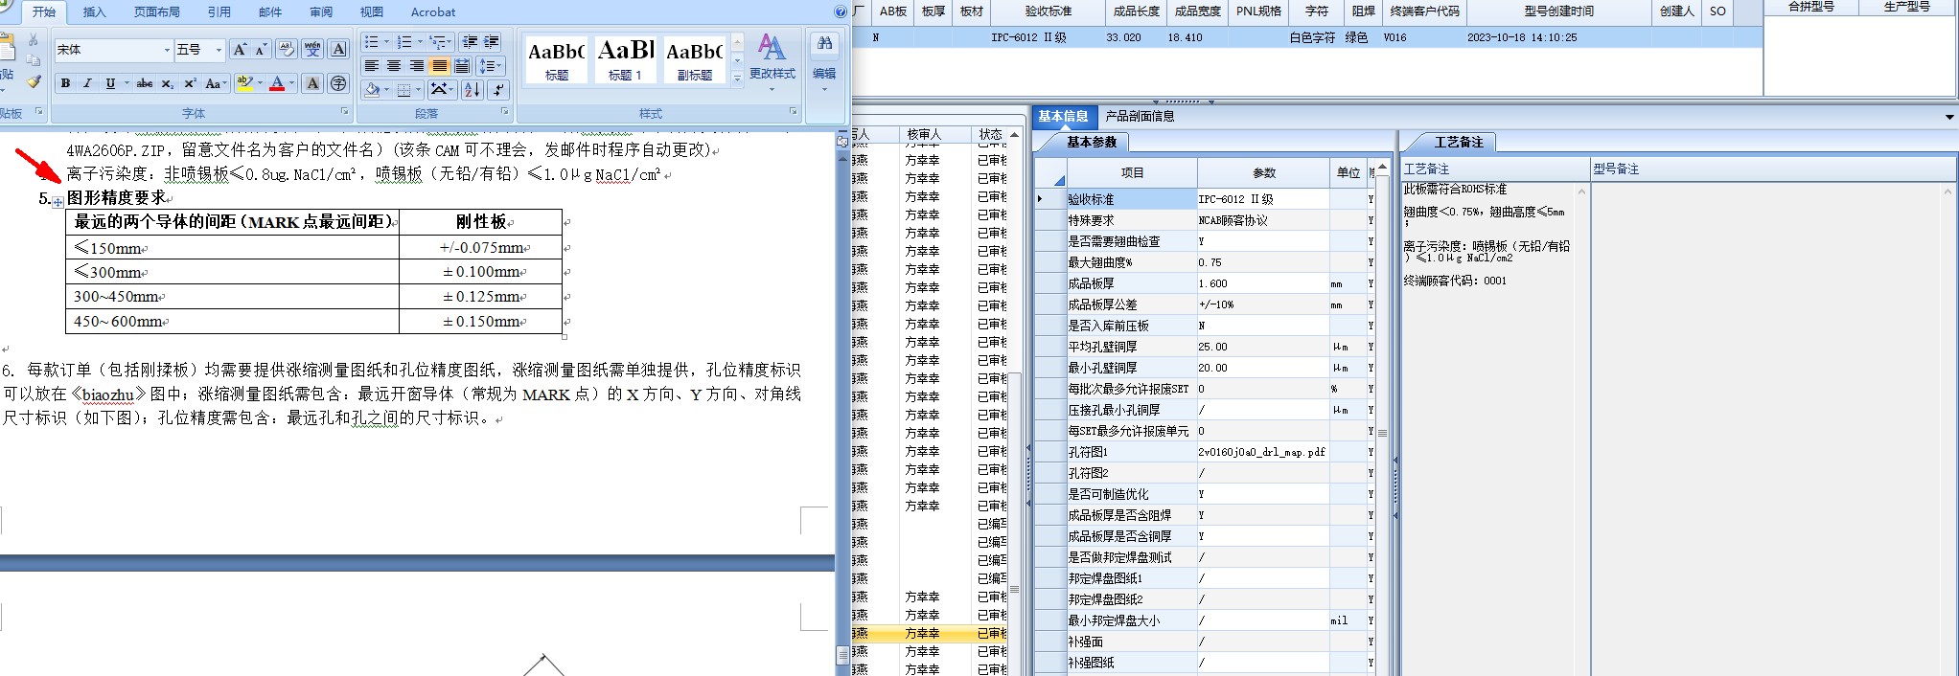Click the Cut scissors icon
1959x676 pixels.
click(x=34, y=41)
